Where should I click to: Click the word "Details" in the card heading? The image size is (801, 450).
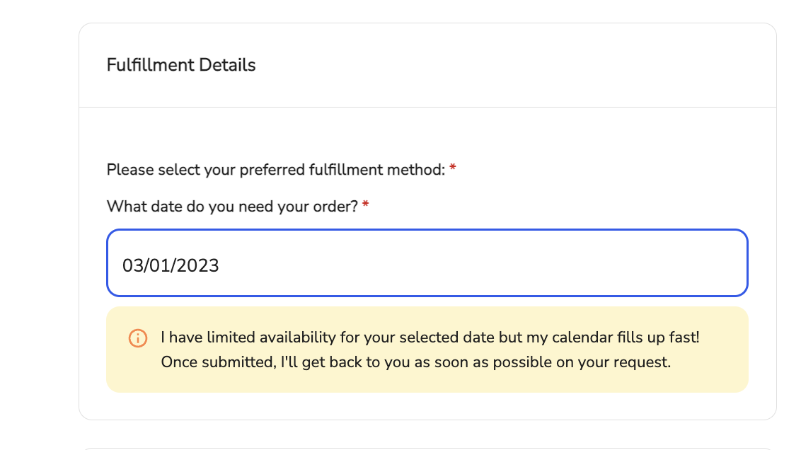[227, 65]
